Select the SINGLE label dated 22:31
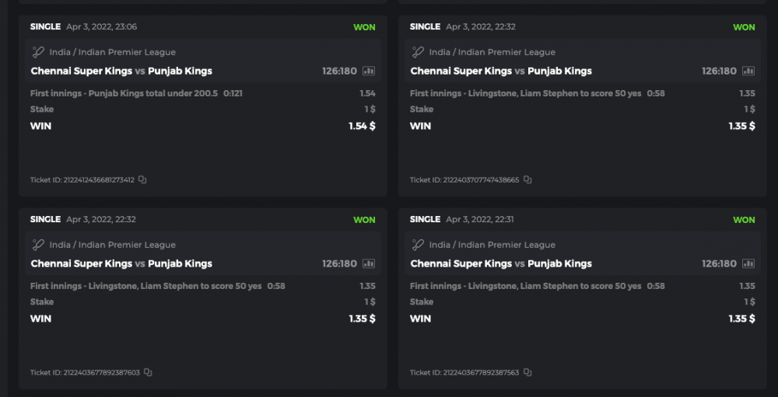778x397 pixels. 425,219
